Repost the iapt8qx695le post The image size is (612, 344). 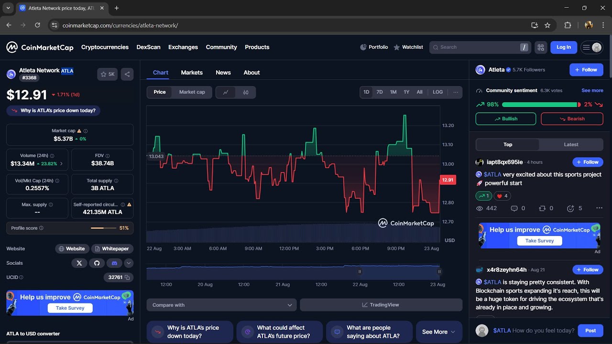[x=542, y=208]
